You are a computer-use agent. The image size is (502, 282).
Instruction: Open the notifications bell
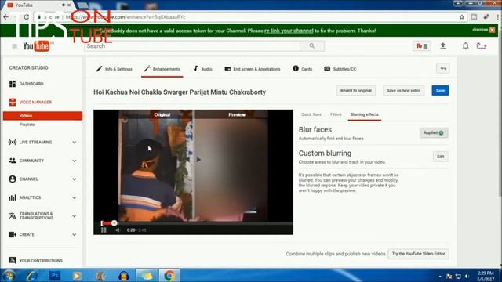(x=465, y=46)
